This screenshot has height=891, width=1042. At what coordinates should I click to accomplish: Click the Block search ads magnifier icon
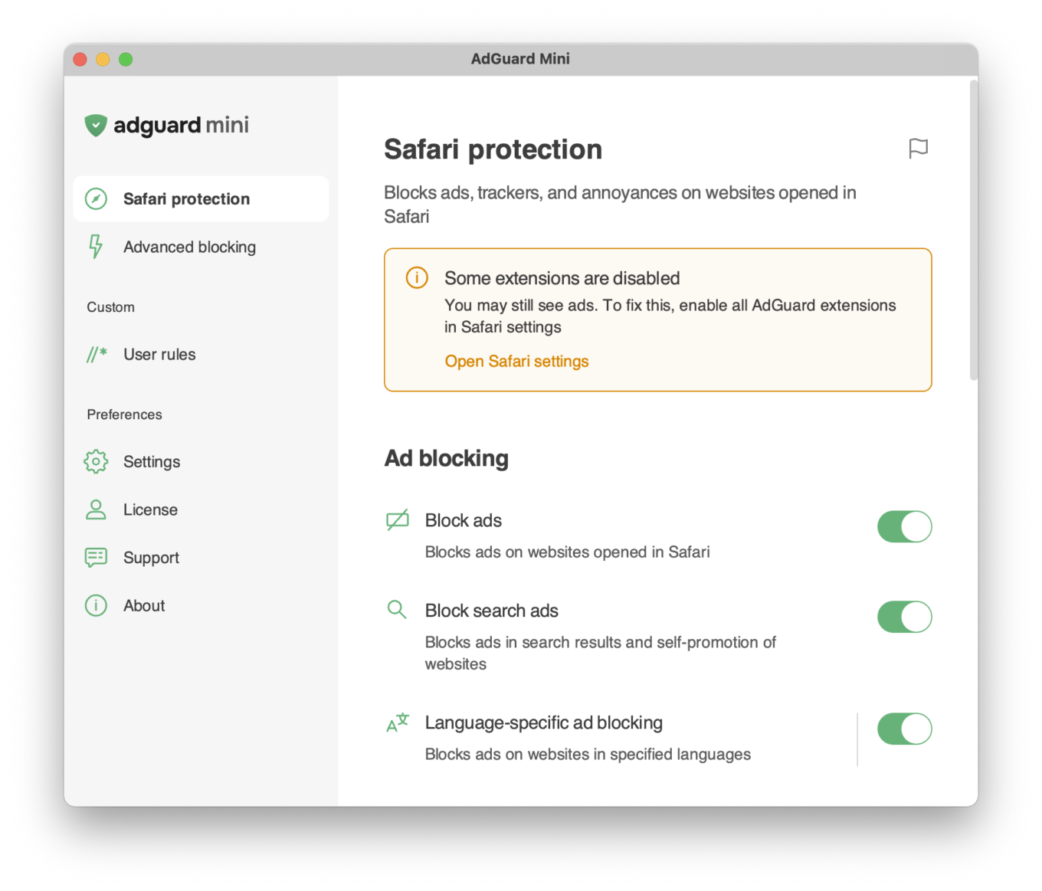coord(397,610)
